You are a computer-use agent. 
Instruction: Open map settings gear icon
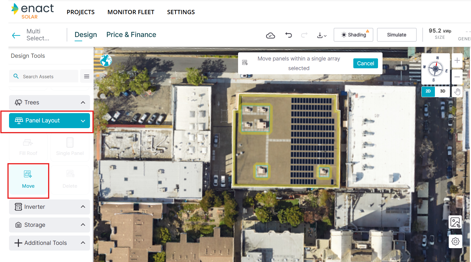tap(455, 241)
